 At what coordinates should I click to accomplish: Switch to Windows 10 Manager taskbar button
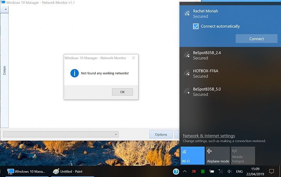pos(27,171)
